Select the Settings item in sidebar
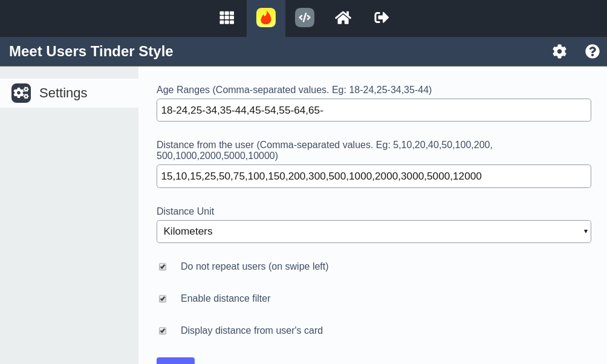The height and width of the screenshot is (364, 607). 63,93
